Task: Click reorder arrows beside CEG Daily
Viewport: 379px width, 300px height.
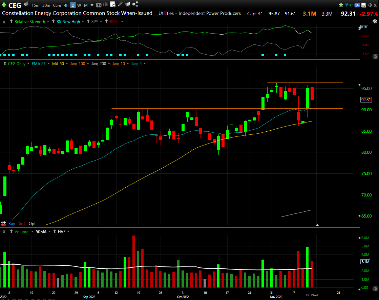Action: point(5,63)
